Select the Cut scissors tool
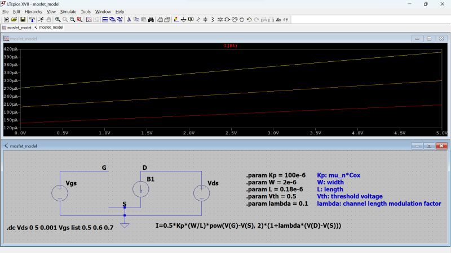This screenshot has height=253, width=451. click(129, 20)
